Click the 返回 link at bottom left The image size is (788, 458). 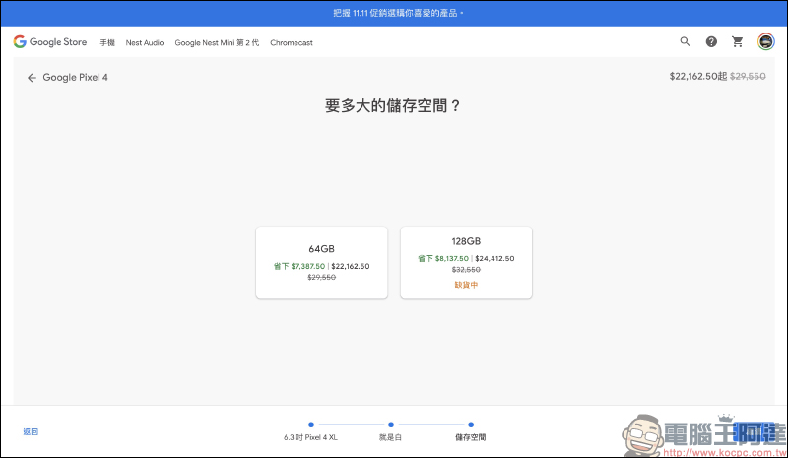click(31, 431)
